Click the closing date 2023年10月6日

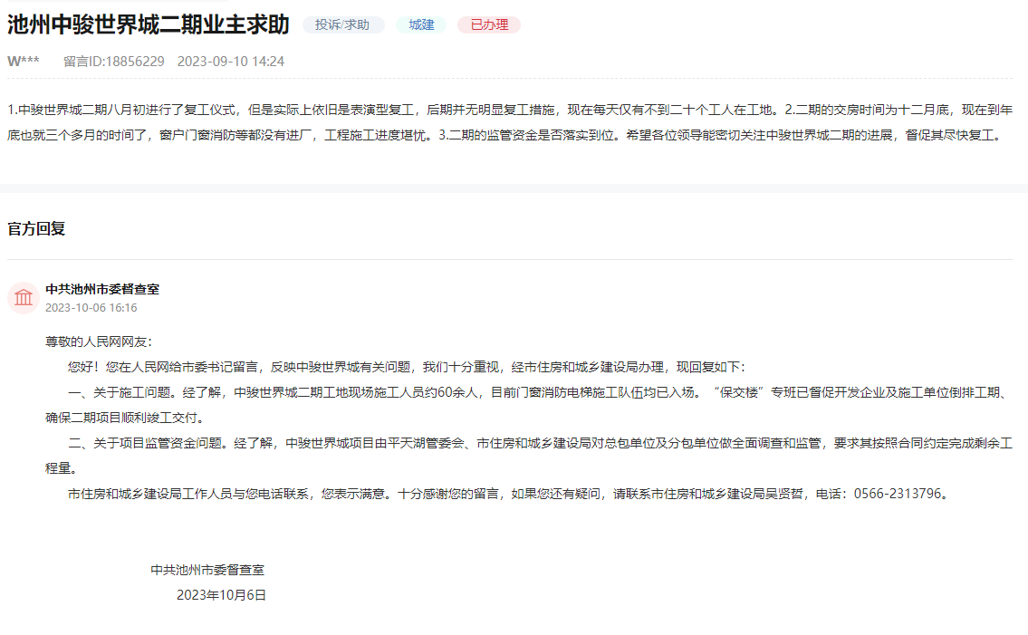(x=222, y=595)
